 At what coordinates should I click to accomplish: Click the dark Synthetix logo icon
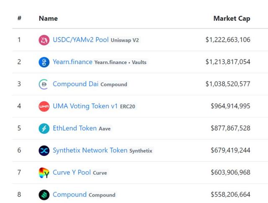[x=44, y=150]
